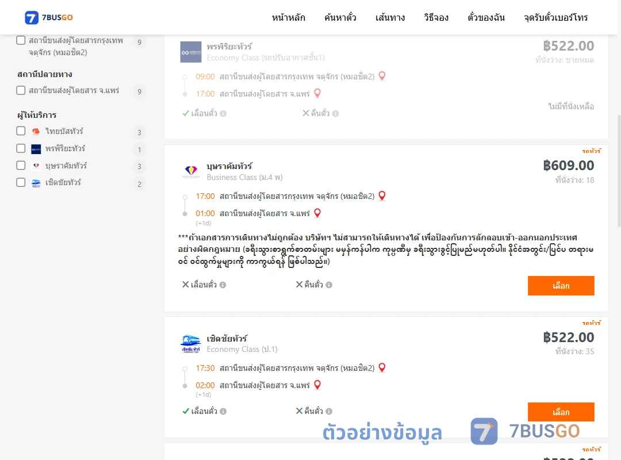
Task: Click พรพิริยะทัวร์ operator logo in result card
Action: point(191,52)
